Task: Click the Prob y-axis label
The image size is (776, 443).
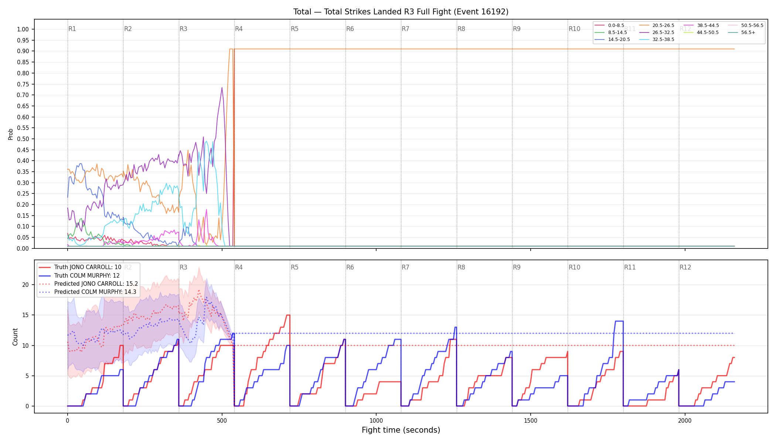Action: 10,134
